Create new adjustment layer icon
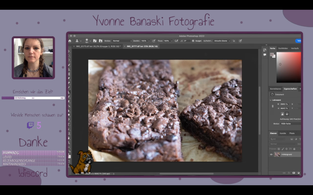 coord(298,173)
